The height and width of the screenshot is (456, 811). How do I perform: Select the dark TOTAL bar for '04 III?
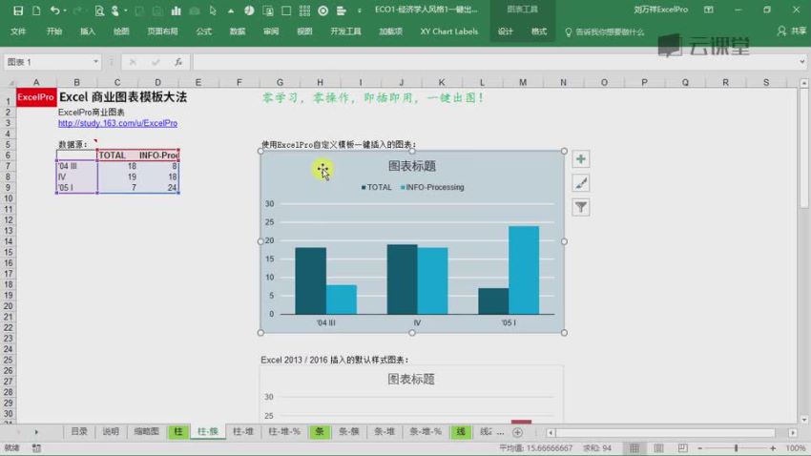click(310, 280)
